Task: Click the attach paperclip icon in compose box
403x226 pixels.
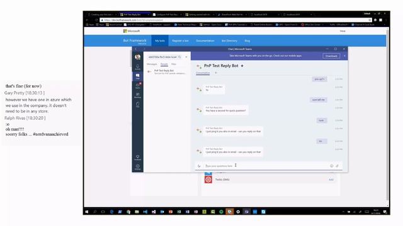Action: (x=338, y=166)
